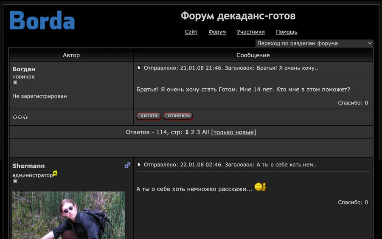The width and height of the screenshot is (382, 239).
Task: Click the rank square icon under администратор
Action: point(15,181)
